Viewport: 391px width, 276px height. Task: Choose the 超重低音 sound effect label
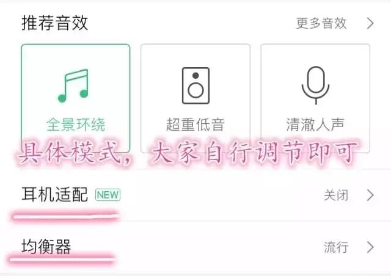[195, 125]
